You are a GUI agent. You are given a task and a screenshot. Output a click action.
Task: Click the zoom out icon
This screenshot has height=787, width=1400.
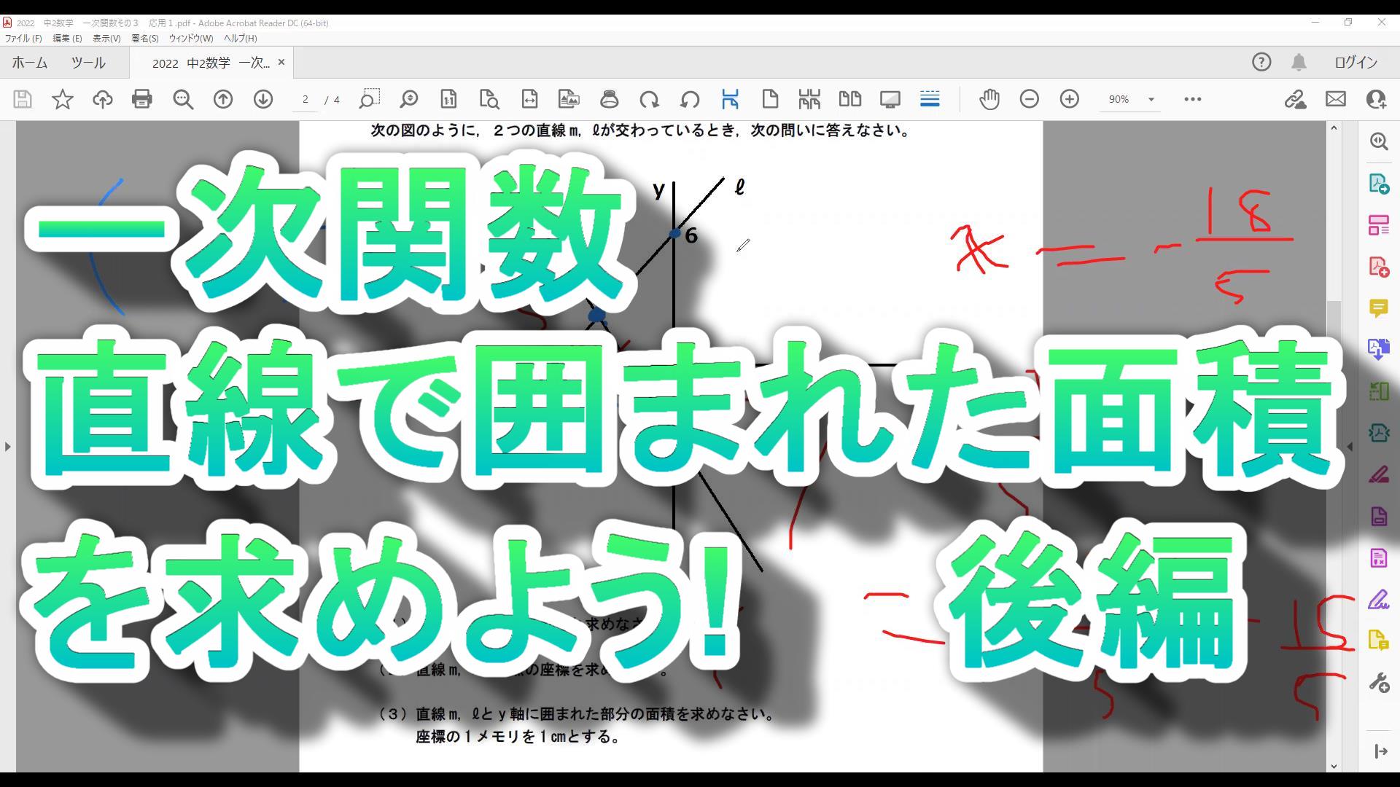pyautogui.click(x=1030, y=98)
